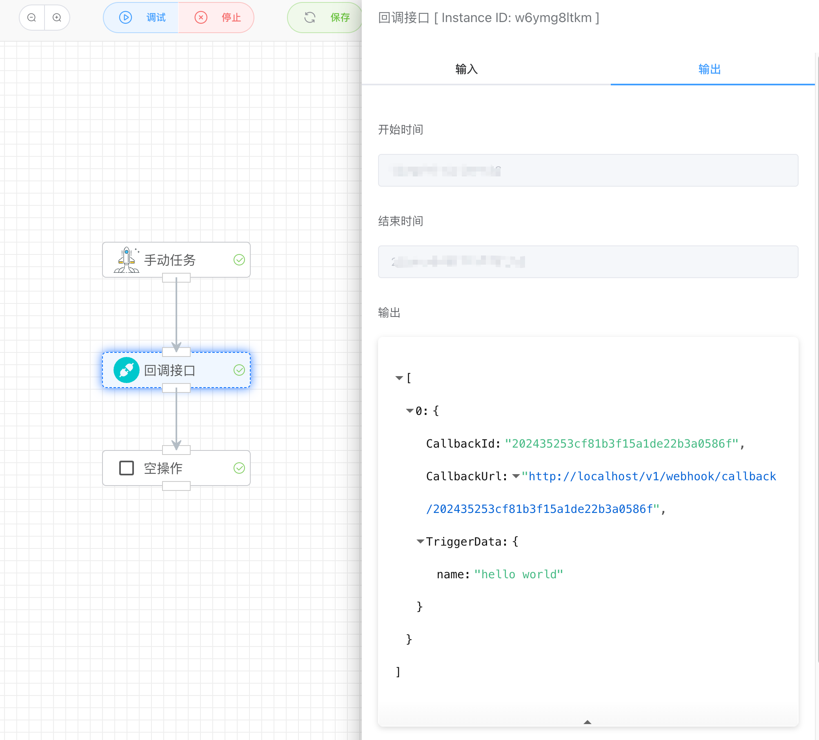
Task: Collapse the root JSON array
Action: pos(399,378)
